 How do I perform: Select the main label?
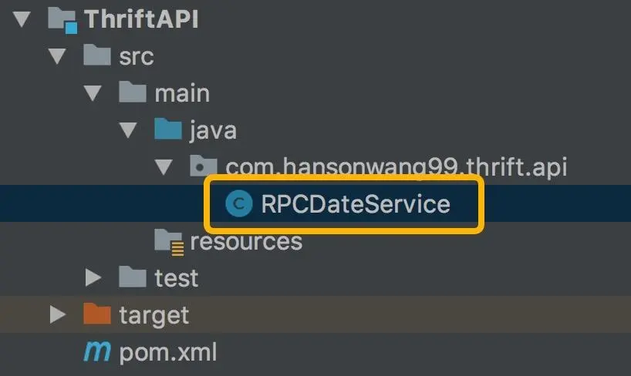(182, 93)
